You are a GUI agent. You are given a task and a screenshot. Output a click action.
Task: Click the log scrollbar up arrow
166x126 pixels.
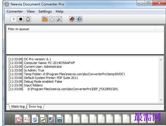pyautogui.click(x=161, y=60)
